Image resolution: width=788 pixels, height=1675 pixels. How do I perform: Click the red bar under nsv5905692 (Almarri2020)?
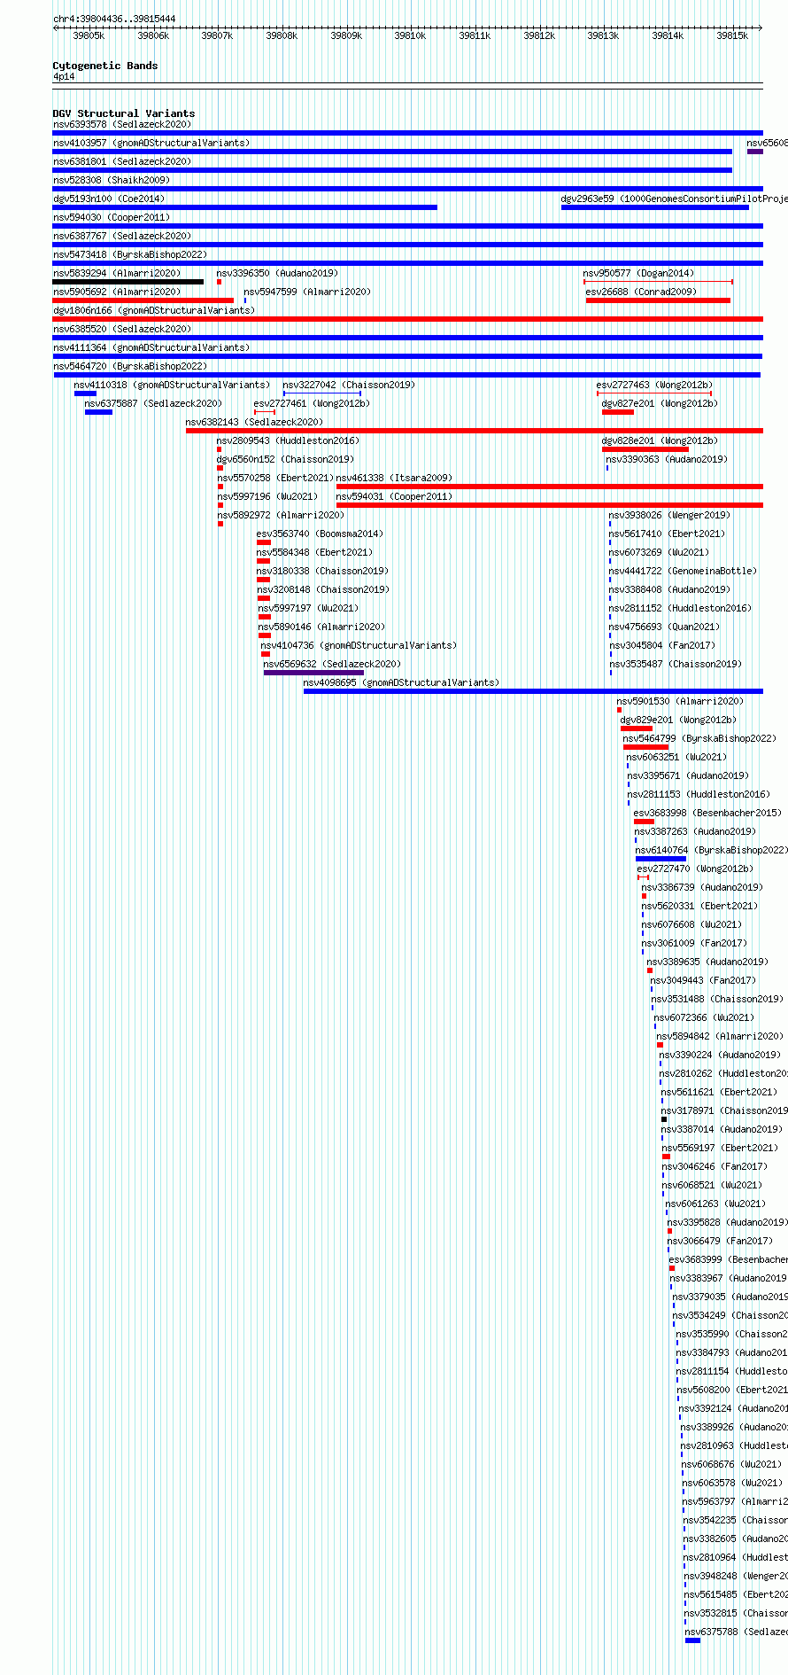pos(143,300)
